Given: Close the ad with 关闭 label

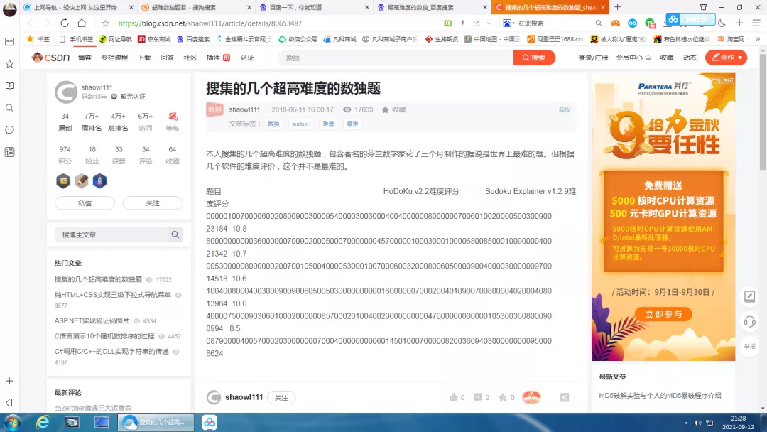Looking at the screenshot, I should click(729, 80).
